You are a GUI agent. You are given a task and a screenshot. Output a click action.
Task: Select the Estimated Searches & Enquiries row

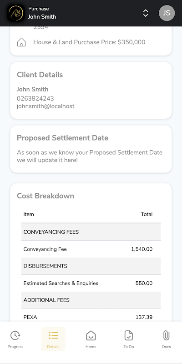click(x=91, y=283)
